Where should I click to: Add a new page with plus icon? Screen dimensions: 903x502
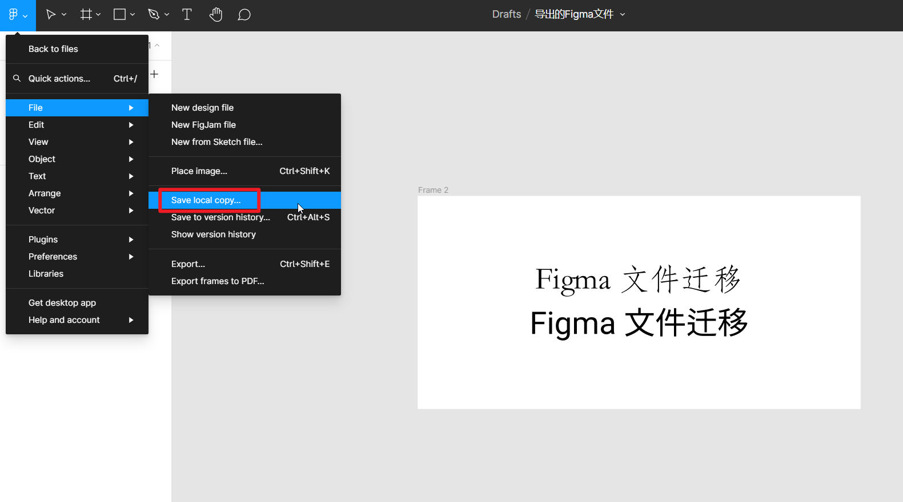(154, 74)
